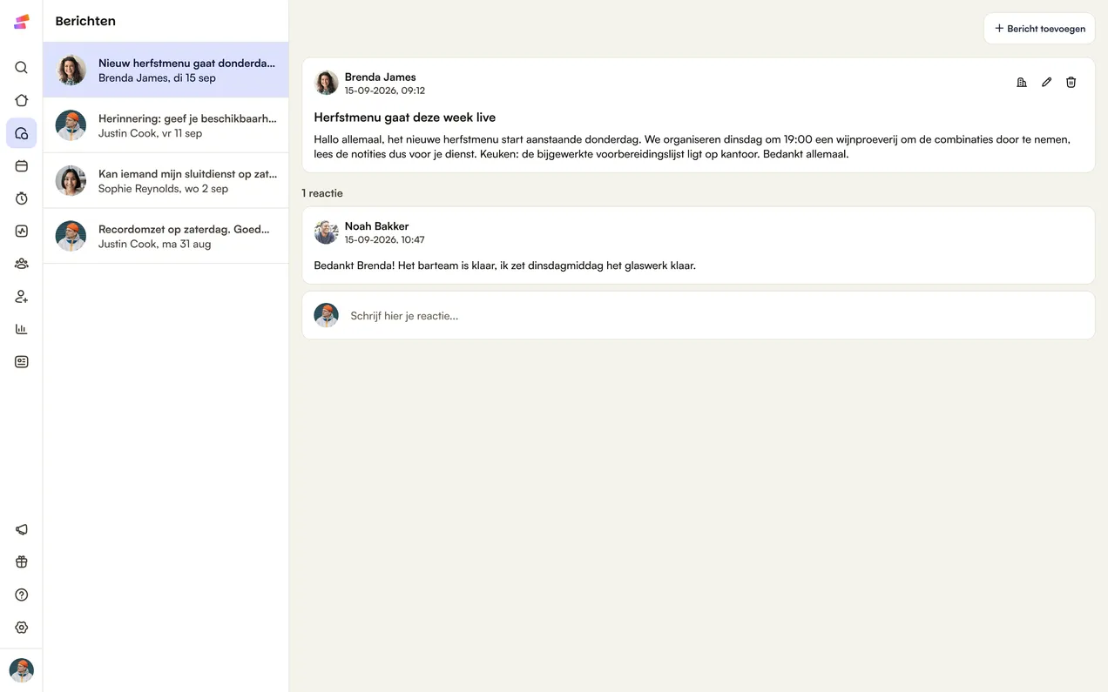Open the user profile avatar at bottom left
Image resolution: width=1108 pixels, height=692 pixels.
coord(22,669)
